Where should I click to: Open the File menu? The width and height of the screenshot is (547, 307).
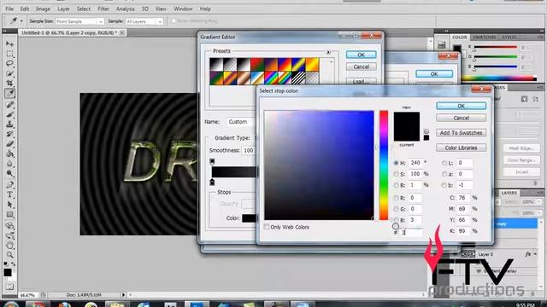[9, 9]
